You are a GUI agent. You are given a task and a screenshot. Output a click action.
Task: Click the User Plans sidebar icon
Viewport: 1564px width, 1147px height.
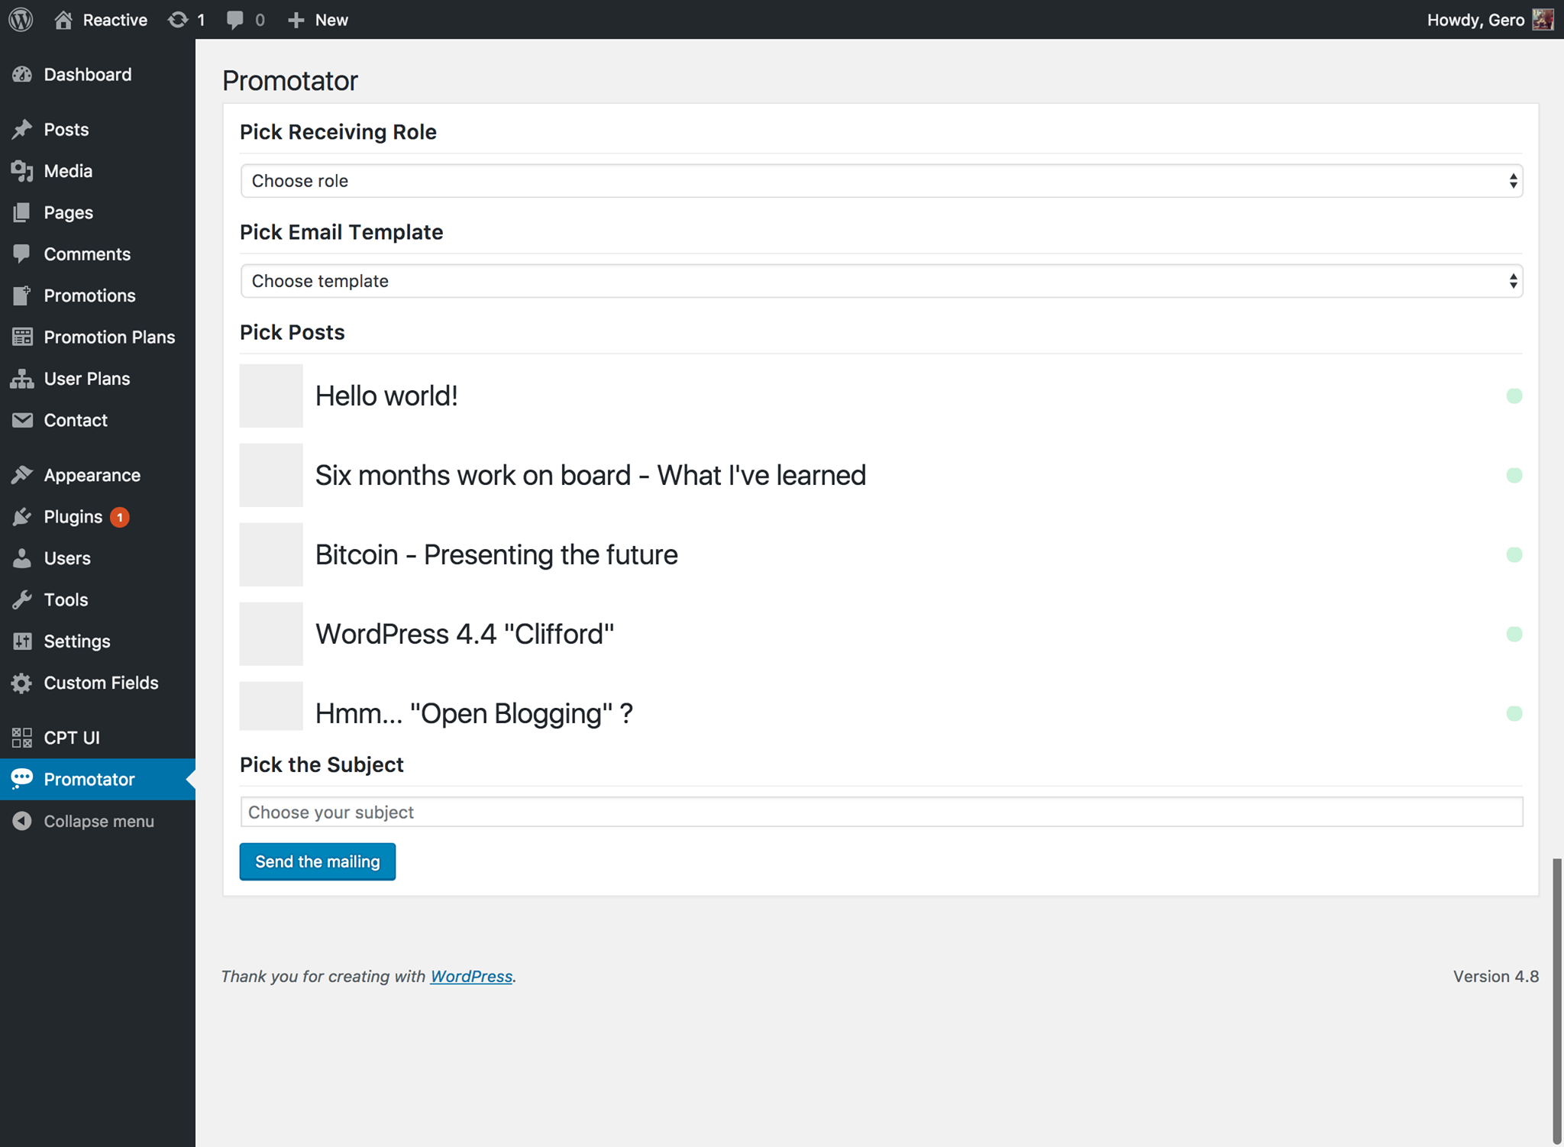[x=23, y=379]
